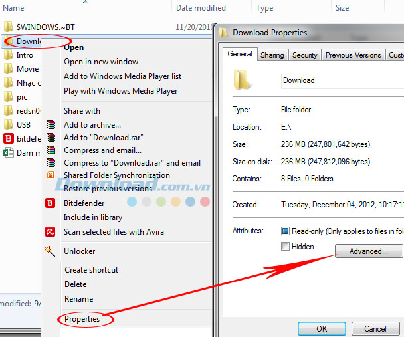Click the Cancel button

point(375,329)
